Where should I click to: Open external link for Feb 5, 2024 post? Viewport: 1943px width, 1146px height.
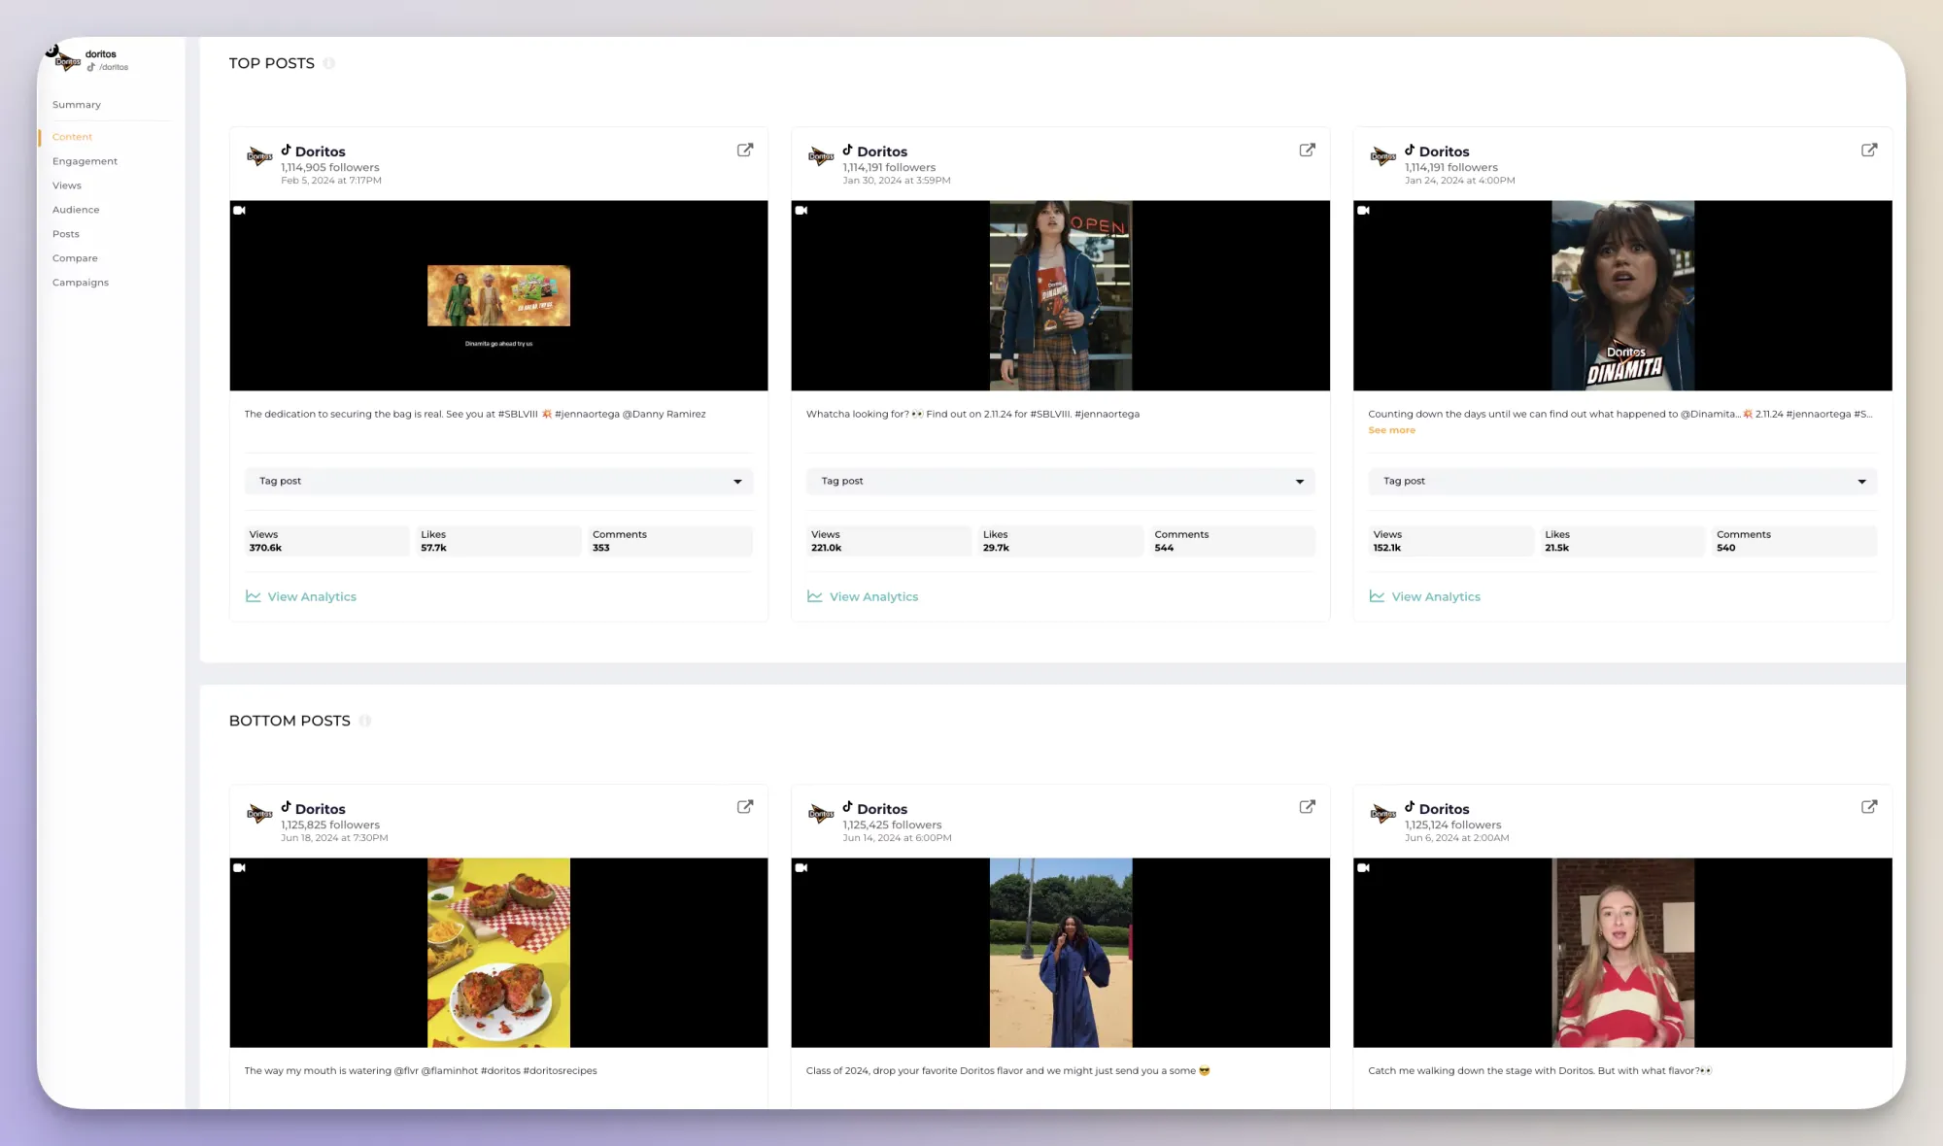click(745, 150)
